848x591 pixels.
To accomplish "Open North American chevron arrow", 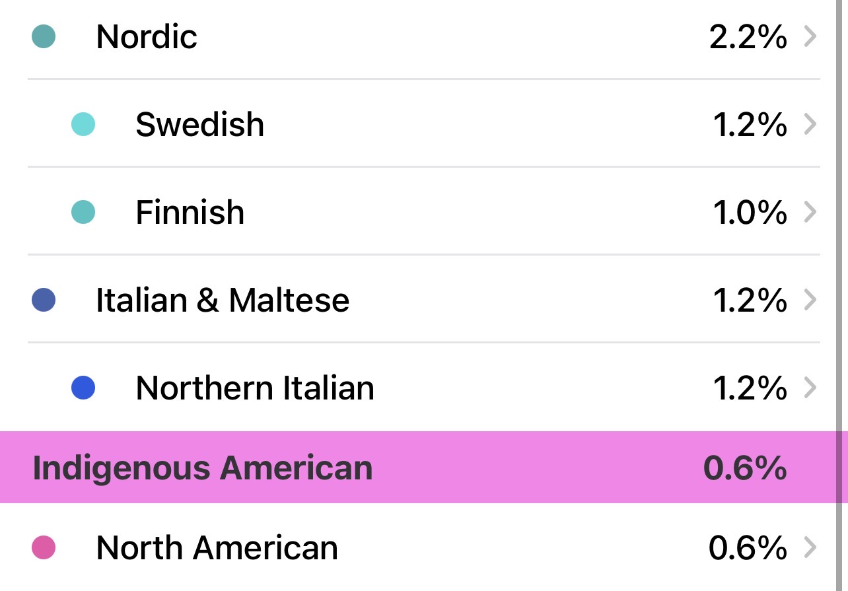I will [x=810, y=547].
